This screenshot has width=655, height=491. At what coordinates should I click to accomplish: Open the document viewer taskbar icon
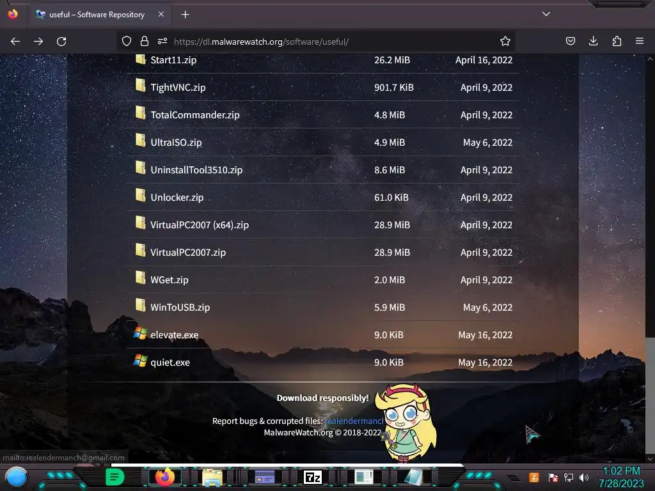click(x=364, y=477)
